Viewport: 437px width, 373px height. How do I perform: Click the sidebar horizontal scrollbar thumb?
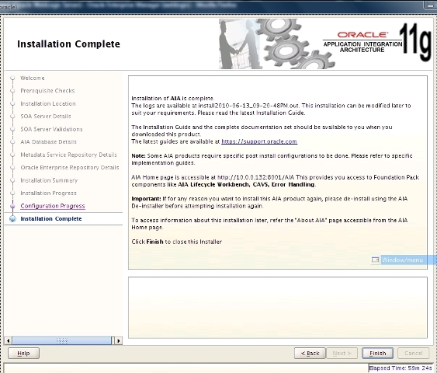click(62, 340)
